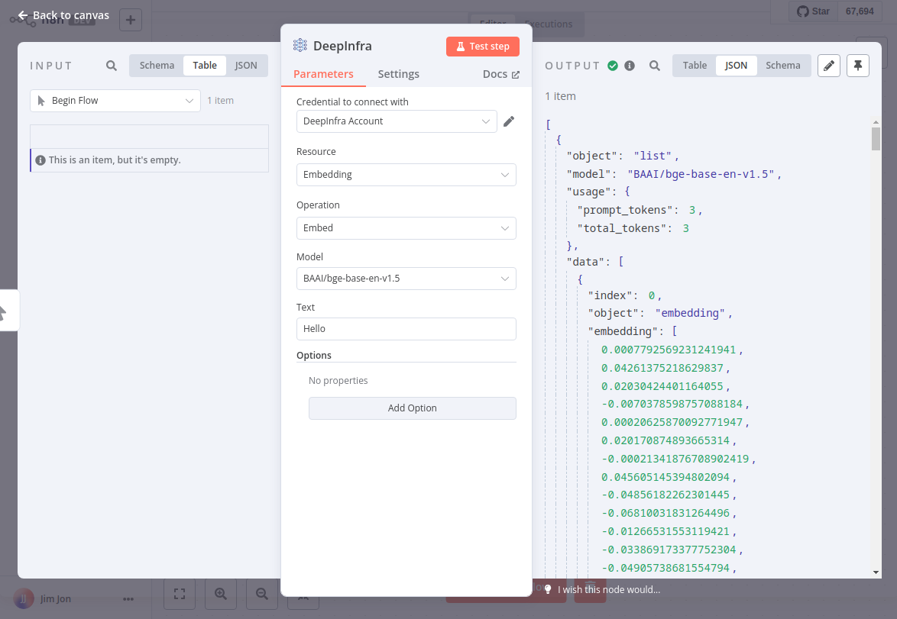Open the GitHub Star button
The image size is (897, 619).
pos(814,11)
